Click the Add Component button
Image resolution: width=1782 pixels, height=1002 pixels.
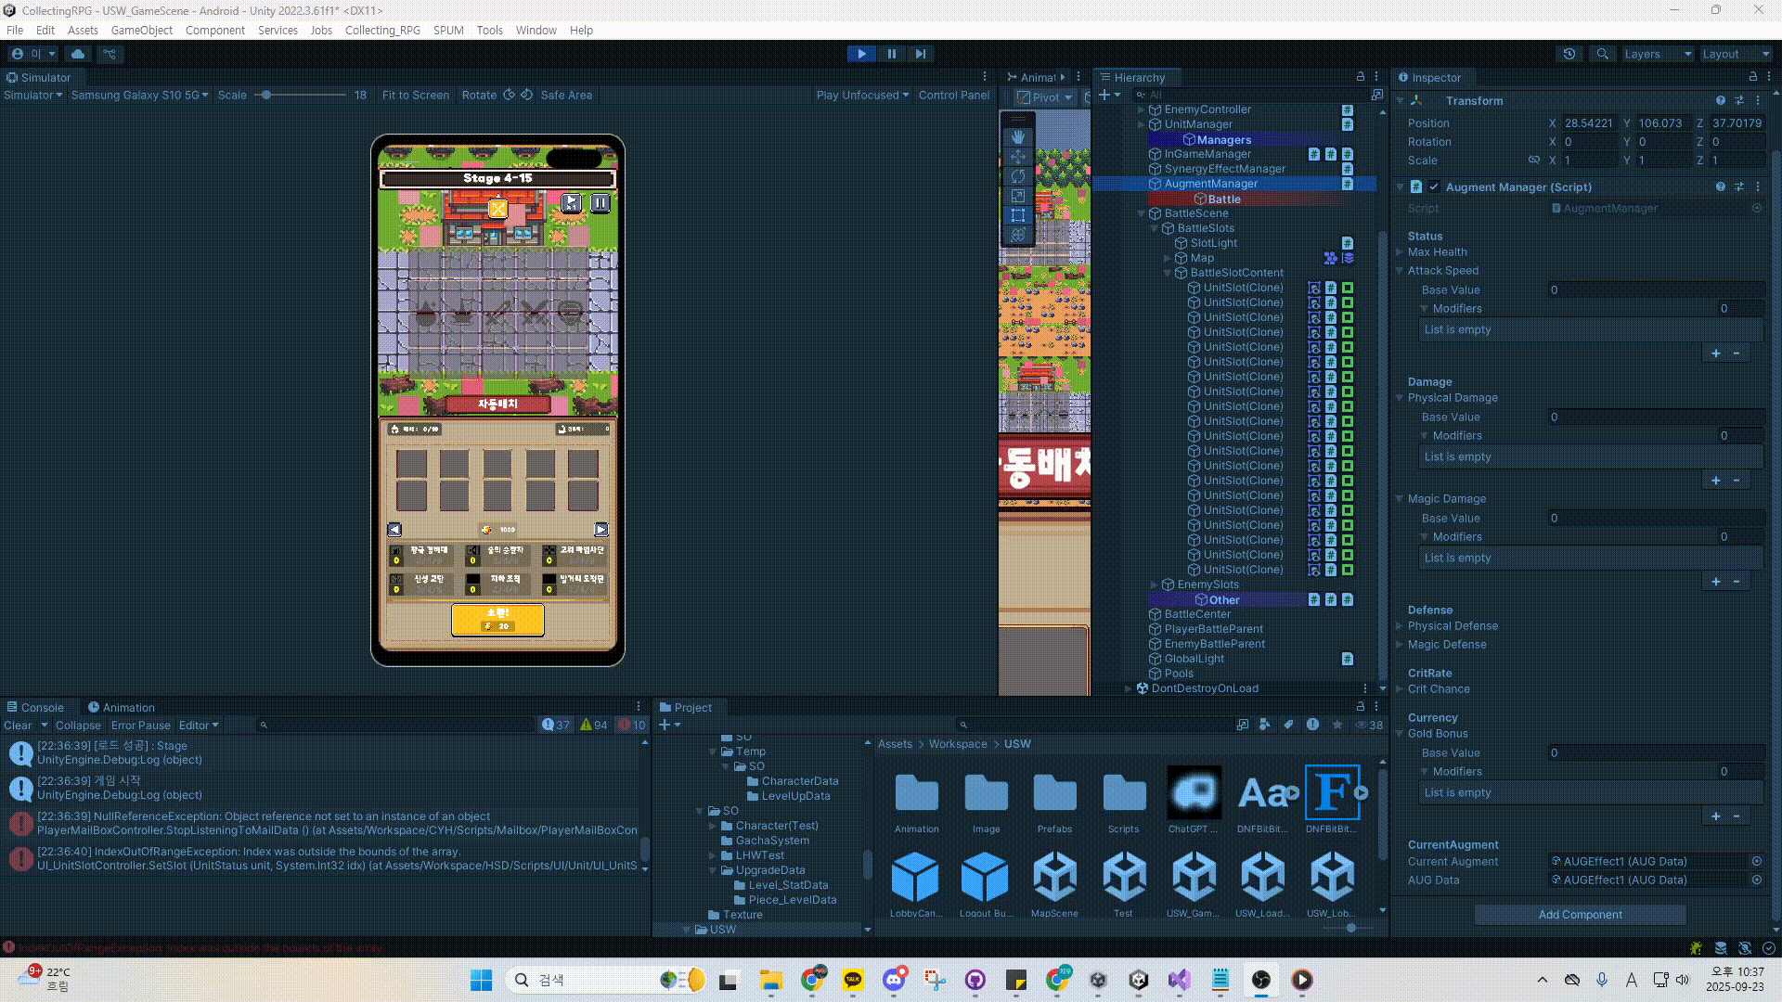click(1580, 914)
